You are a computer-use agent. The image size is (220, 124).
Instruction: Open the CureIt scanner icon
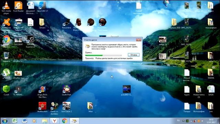[x=6, y=90]
